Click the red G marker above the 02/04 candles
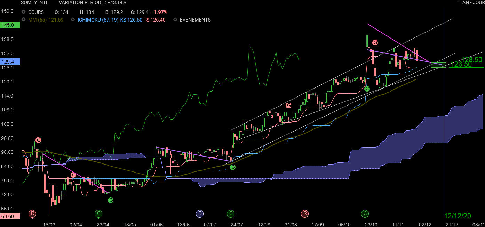Screen dimensions: 485x227 pos(73,175)
